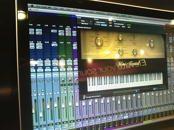This screenshot has height=130, width=174.
Task: Click the Learn button in plug-in header
Action: (123, 27)
